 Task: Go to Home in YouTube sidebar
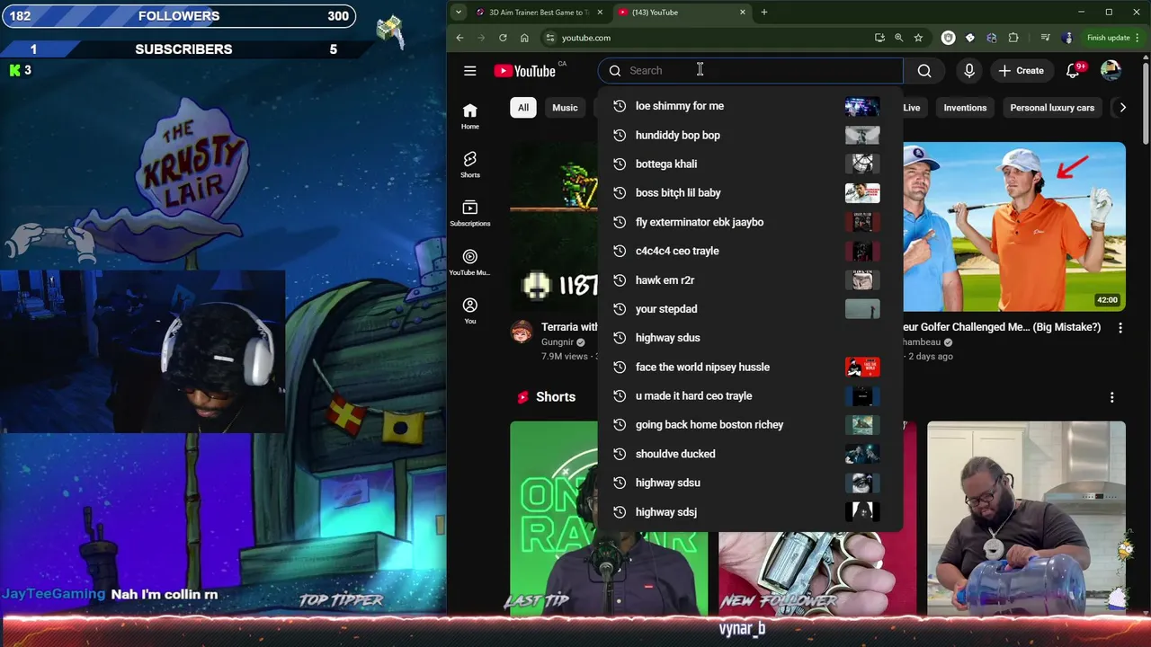pyautogui.click(x=469, y=116)
